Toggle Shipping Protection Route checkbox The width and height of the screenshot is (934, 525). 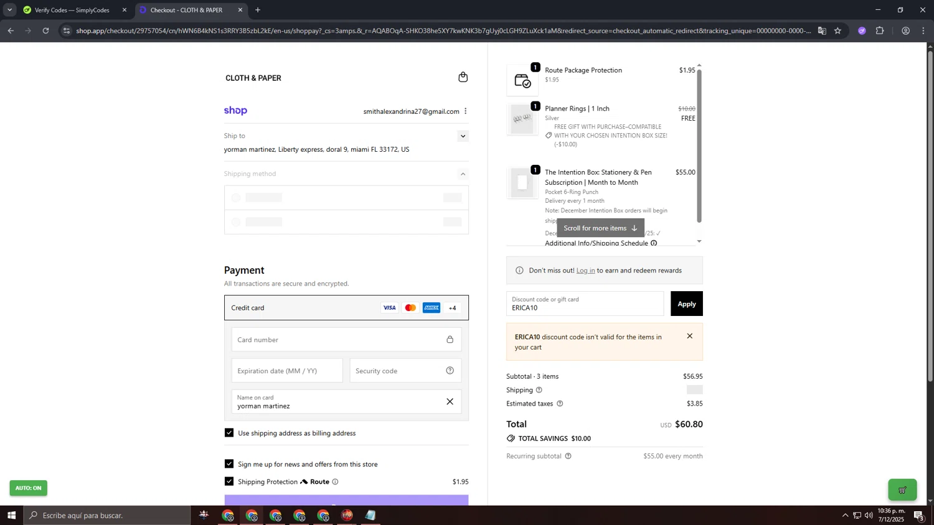[x=229, y=481]
